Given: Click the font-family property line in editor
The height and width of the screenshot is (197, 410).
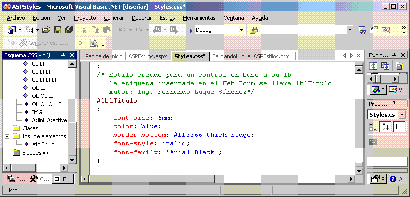Looking at the screenshot, I should click(167, 152).
